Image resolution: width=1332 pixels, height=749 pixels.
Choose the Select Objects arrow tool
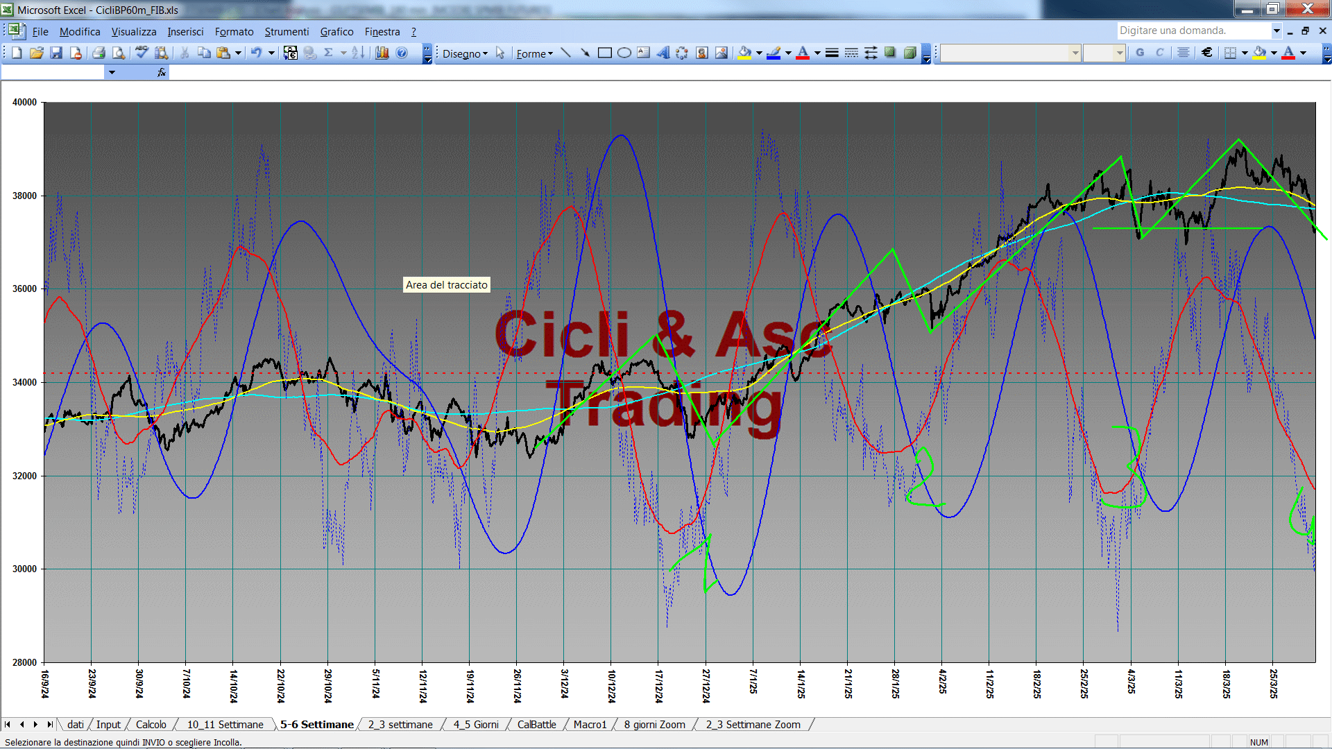pos(500,53)
